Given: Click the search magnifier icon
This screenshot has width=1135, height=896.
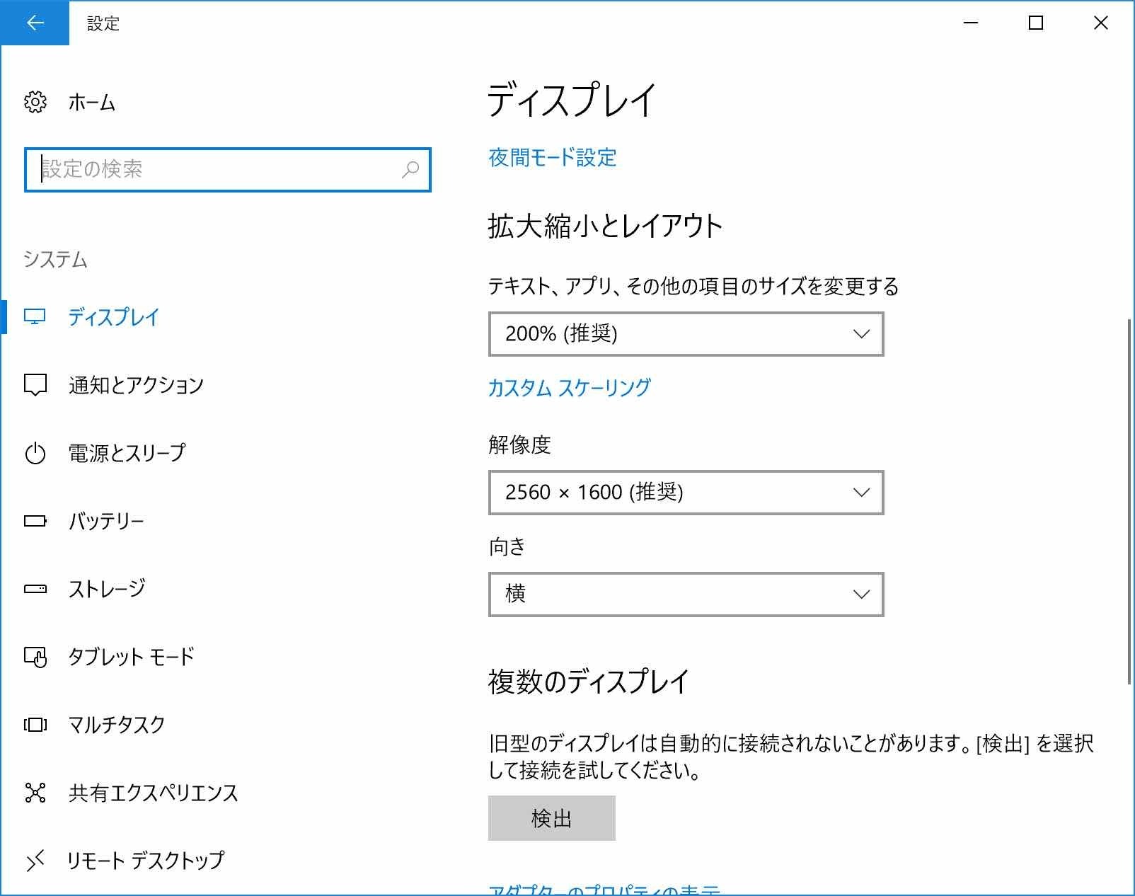Looking at the screenshot, I should coord(410,169).
